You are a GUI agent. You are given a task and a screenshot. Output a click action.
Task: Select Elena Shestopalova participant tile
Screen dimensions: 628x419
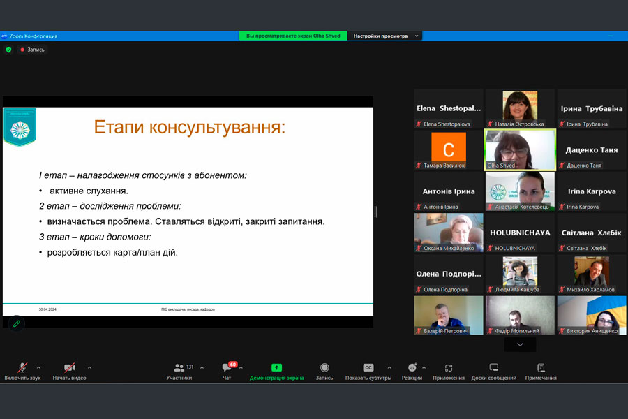click(449, 108)
